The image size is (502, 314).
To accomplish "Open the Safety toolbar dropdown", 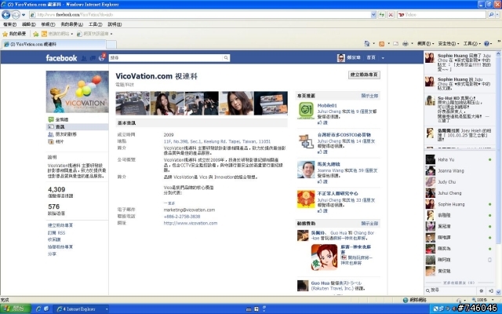I will tap(449, 44).
